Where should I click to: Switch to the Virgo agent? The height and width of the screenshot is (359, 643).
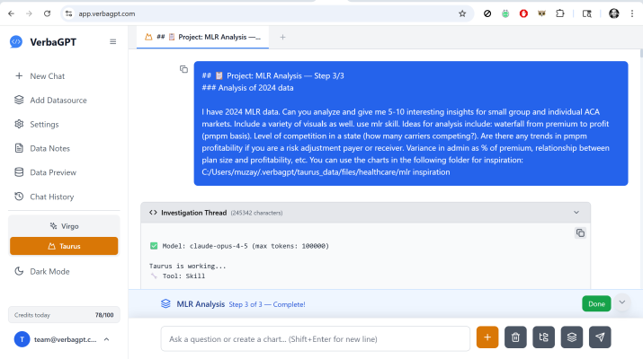pos(64,225)
